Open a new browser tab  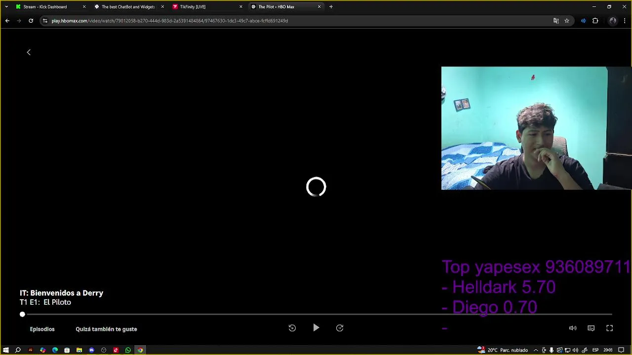pos(331,7)
